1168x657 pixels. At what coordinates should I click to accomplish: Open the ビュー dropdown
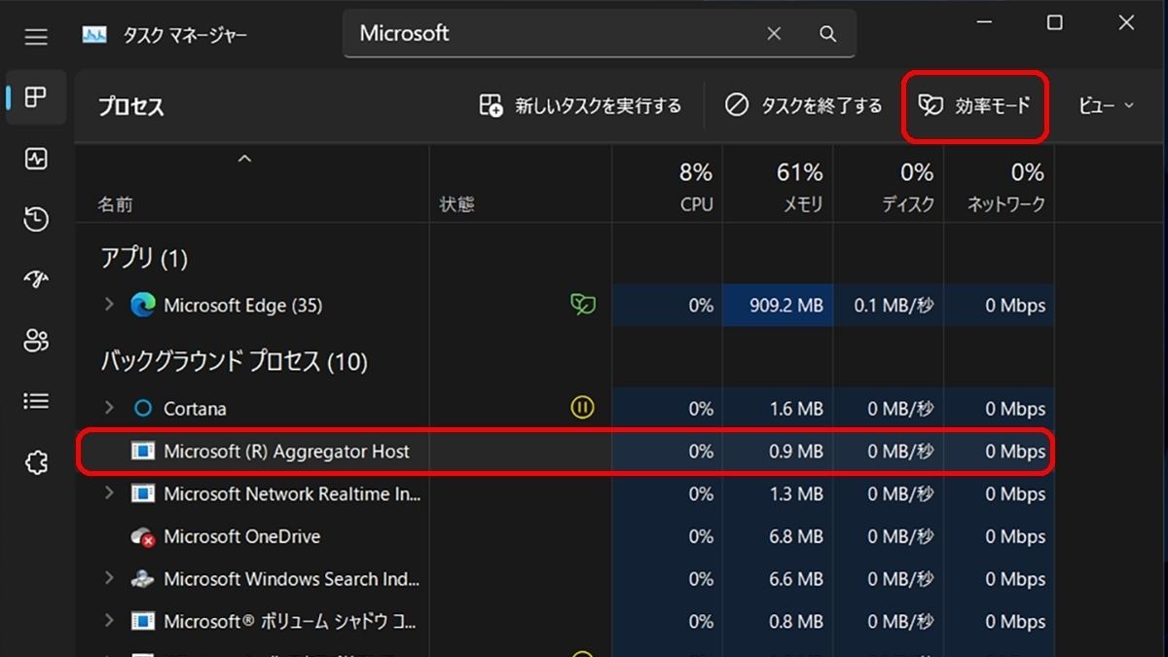[x=1107, y=106]
